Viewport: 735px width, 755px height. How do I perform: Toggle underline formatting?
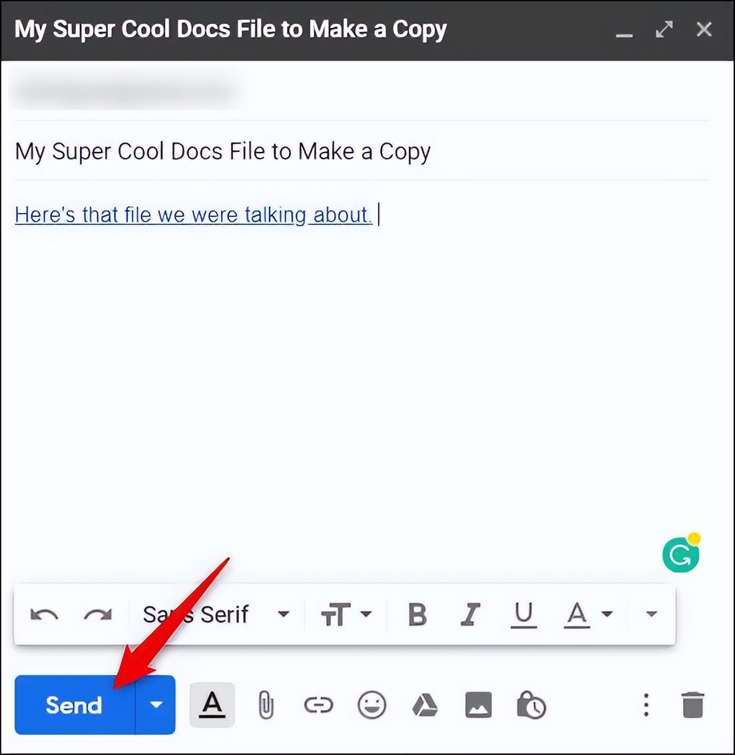click(x=524, y=615)
